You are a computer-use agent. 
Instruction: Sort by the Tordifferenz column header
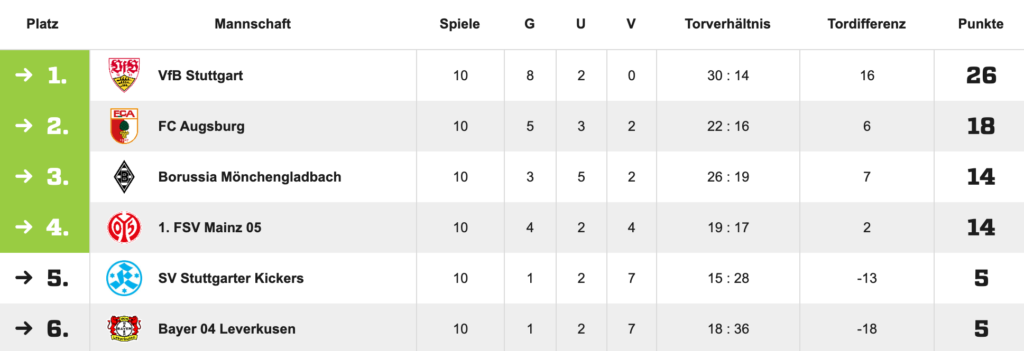pos(866,24)
